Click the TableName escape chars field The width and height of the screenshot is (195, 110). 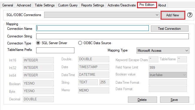tap(182, 59)
